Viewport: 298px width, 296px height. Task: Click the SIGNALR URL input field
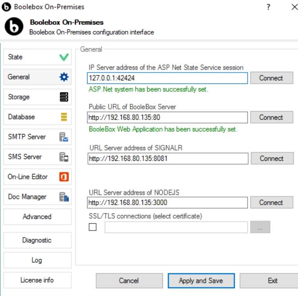(168, 159)
